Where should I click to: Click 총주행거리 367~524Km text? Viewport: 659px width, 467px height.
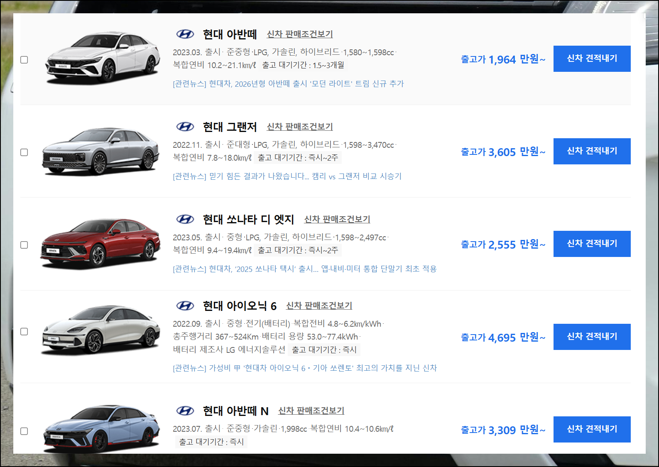click(x=216, y=337)
